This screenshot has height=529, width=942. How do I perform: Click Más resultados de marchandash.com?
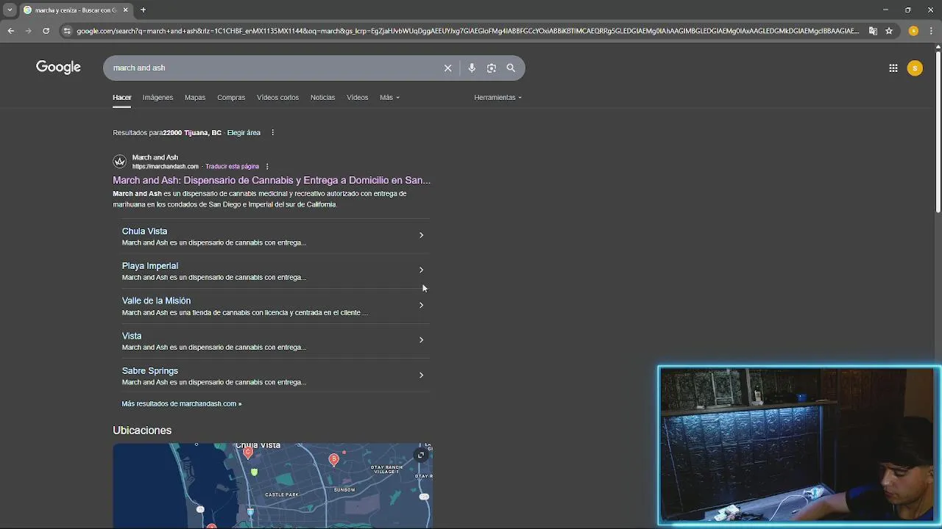tap(182, 403)
